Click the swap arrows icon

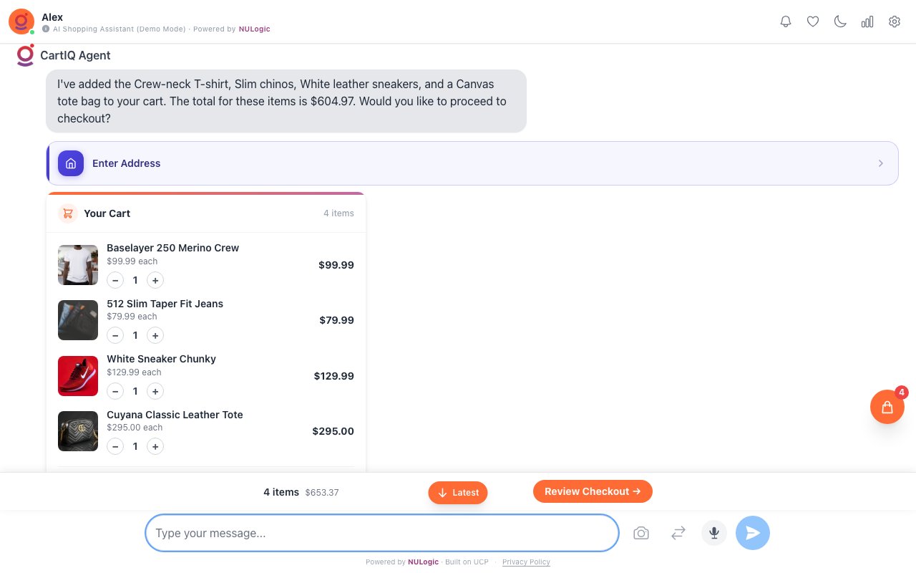pos(678,533)
